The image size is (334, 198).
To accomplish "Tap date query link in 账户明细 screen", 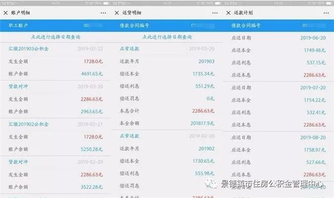I will pos(55,37).
